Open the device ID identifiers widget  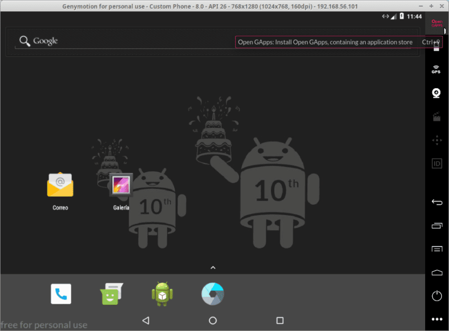pyautogui.click(x=436, y=164)
